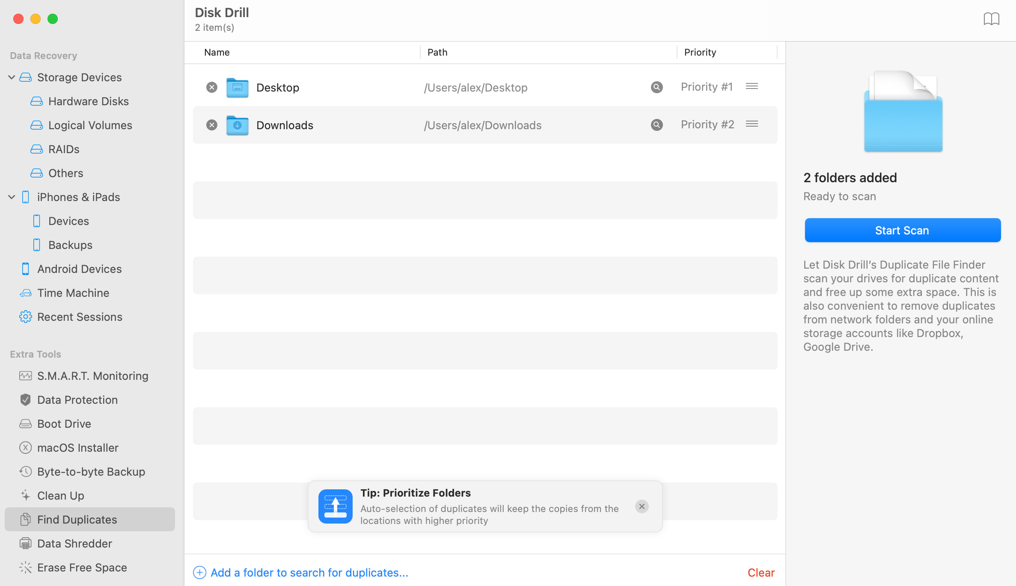Select the Data Protection tool

point(77,400)
